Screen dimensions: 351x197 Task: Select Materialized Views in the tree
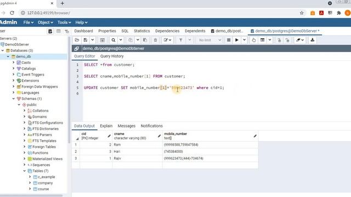tap(47, 159)
